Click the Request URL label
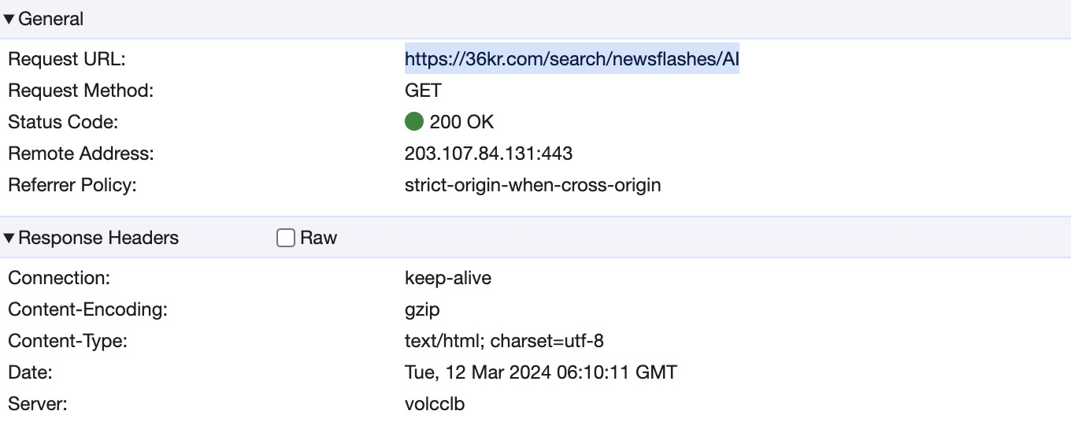This screenshot has height=422, width=1071. pos(67,59)
